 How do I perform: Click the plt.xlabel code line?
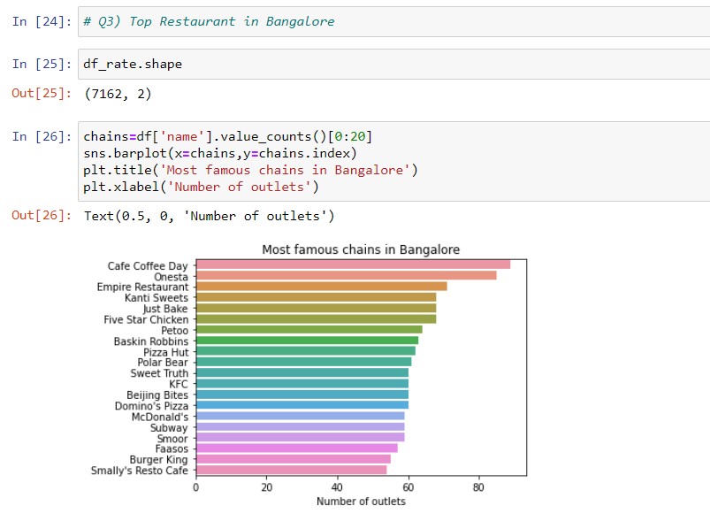[x=201, y=187]
